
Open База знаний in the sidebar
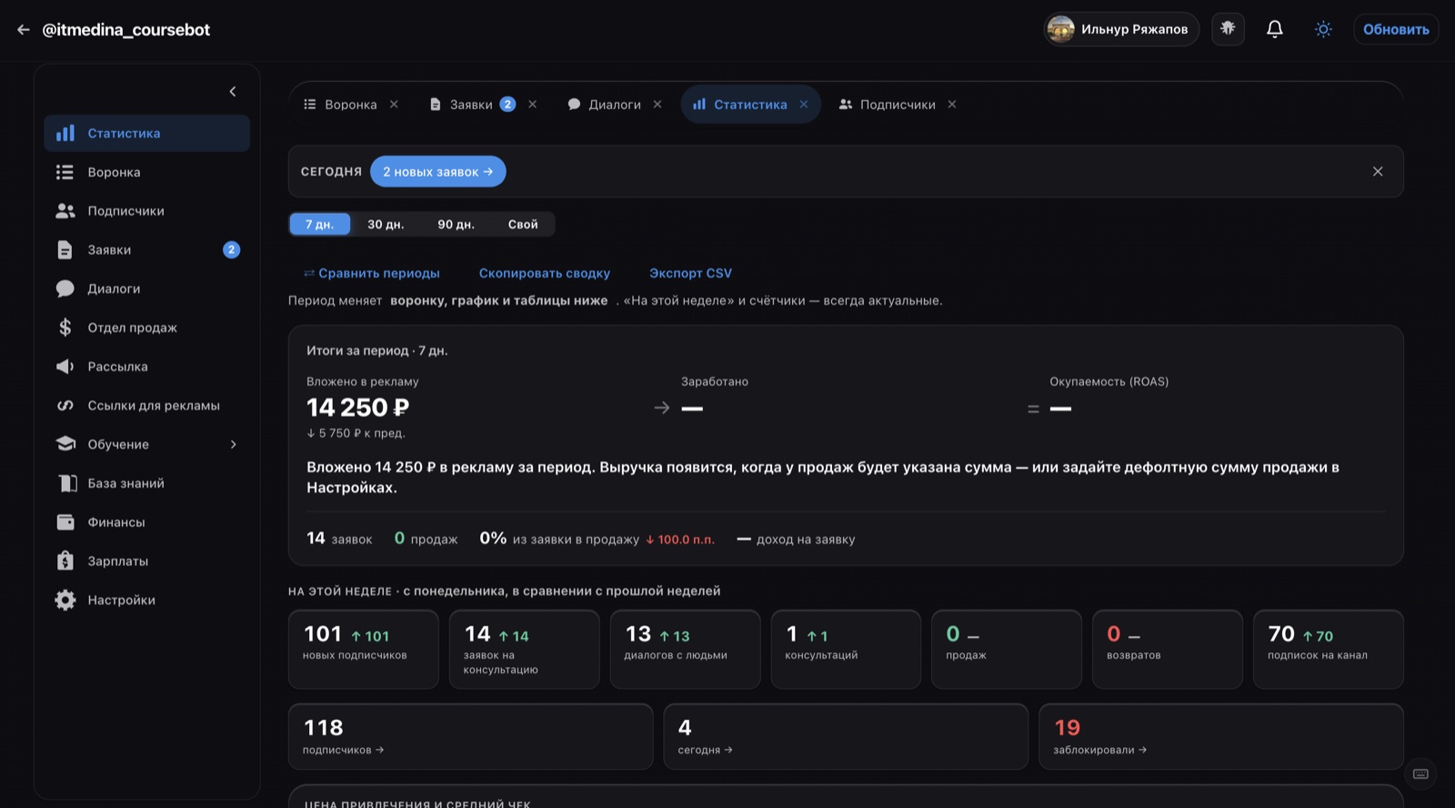[146, 483]
